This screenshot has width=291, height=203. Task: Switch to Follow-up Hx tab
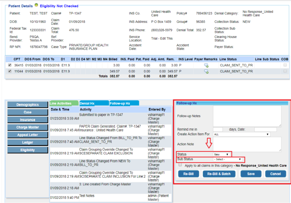point(124,103)
